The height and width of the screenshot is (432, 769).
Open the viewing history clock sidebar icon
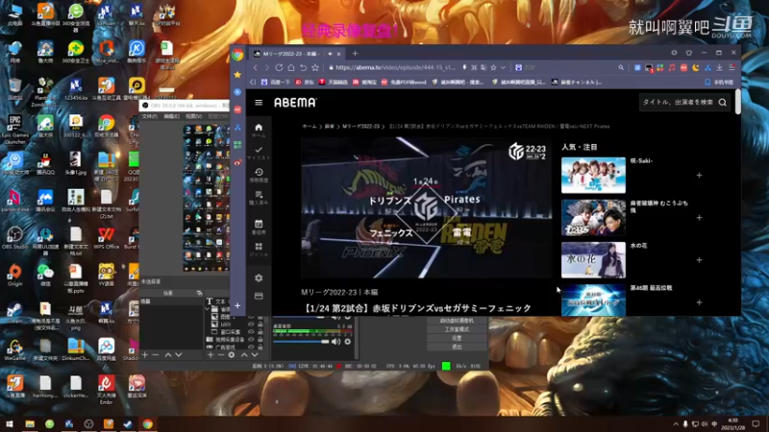click(259, 172)
